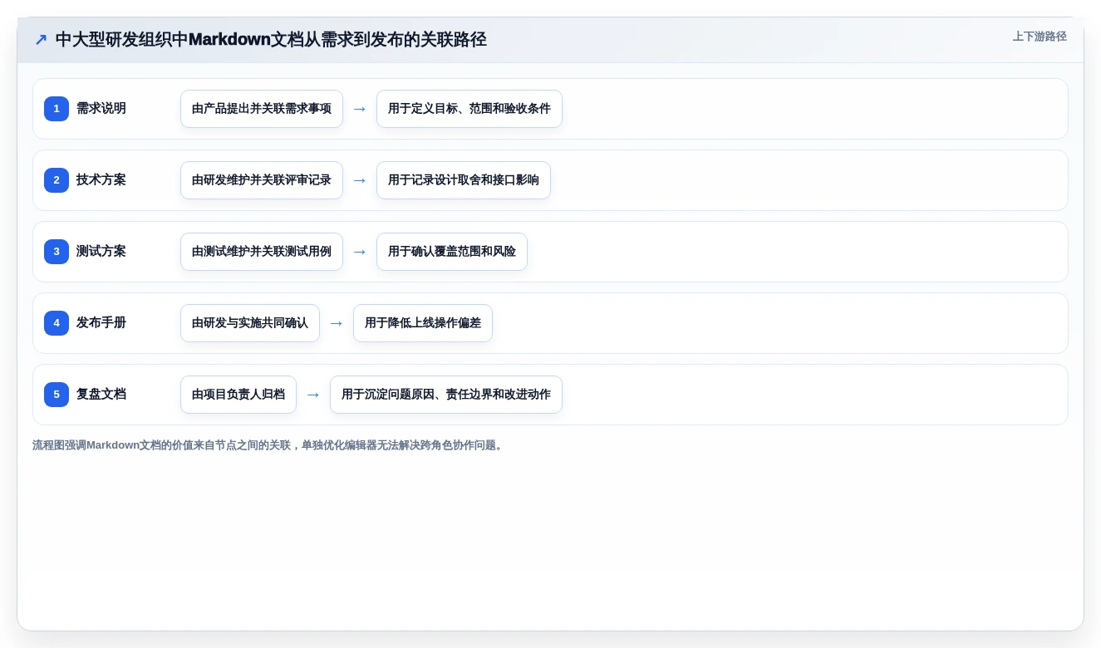Click the 技术方案 step label
The image size is (1101, 648).
[x=101, y=180]
